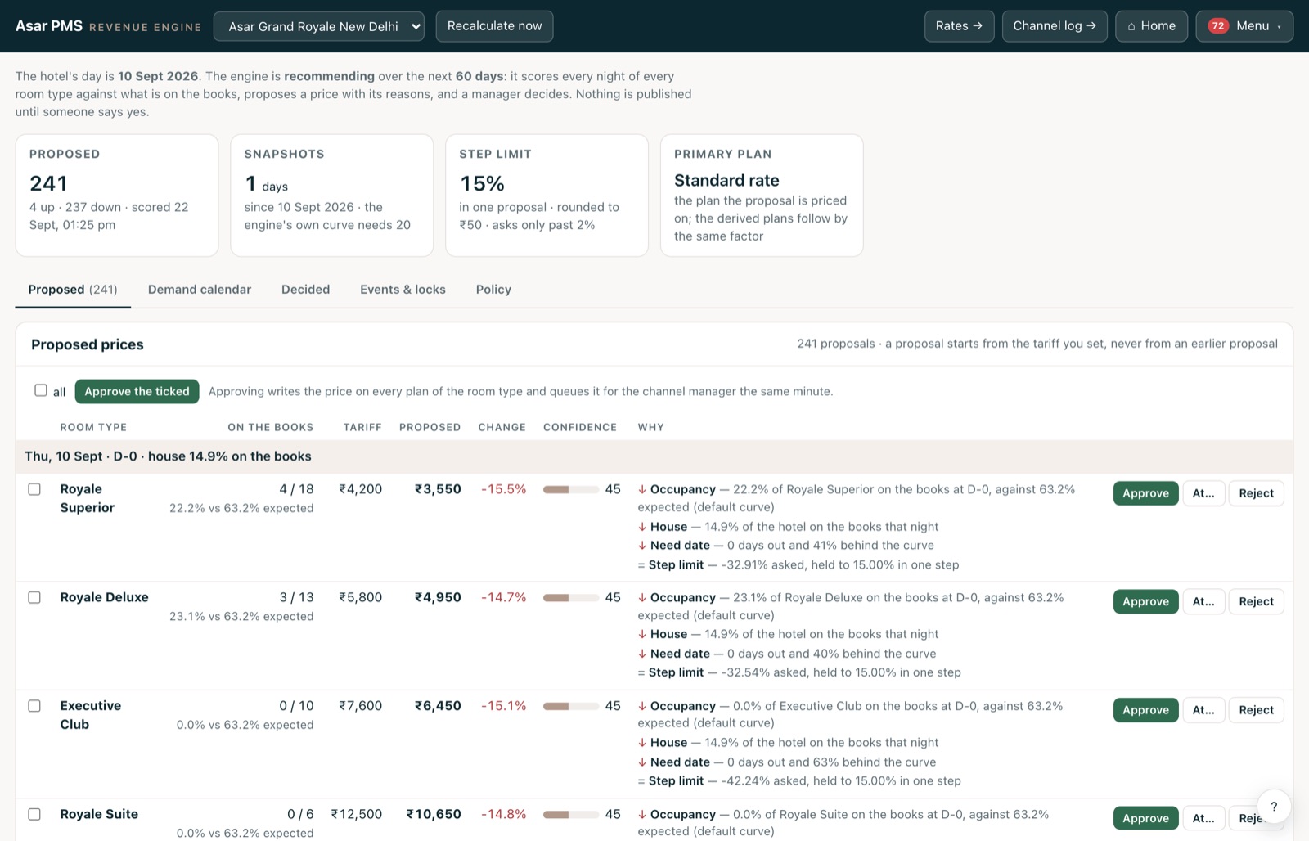Click the tariff ₹12,500
The height and width of the screenshot is (841, 1309).
pyautogui.click(x=356, y=814)
